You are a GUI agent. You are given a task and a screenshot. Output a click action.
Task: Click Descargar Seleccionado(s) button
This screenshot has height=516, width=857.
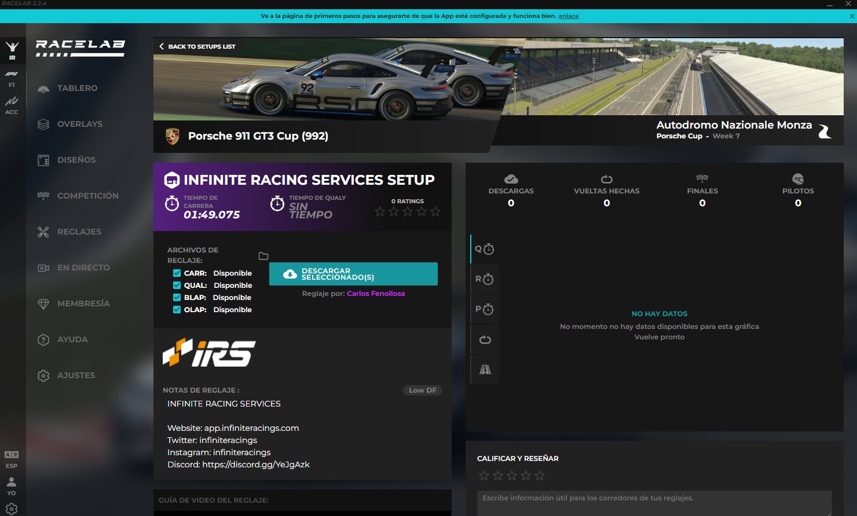click(x=353, y=274)
